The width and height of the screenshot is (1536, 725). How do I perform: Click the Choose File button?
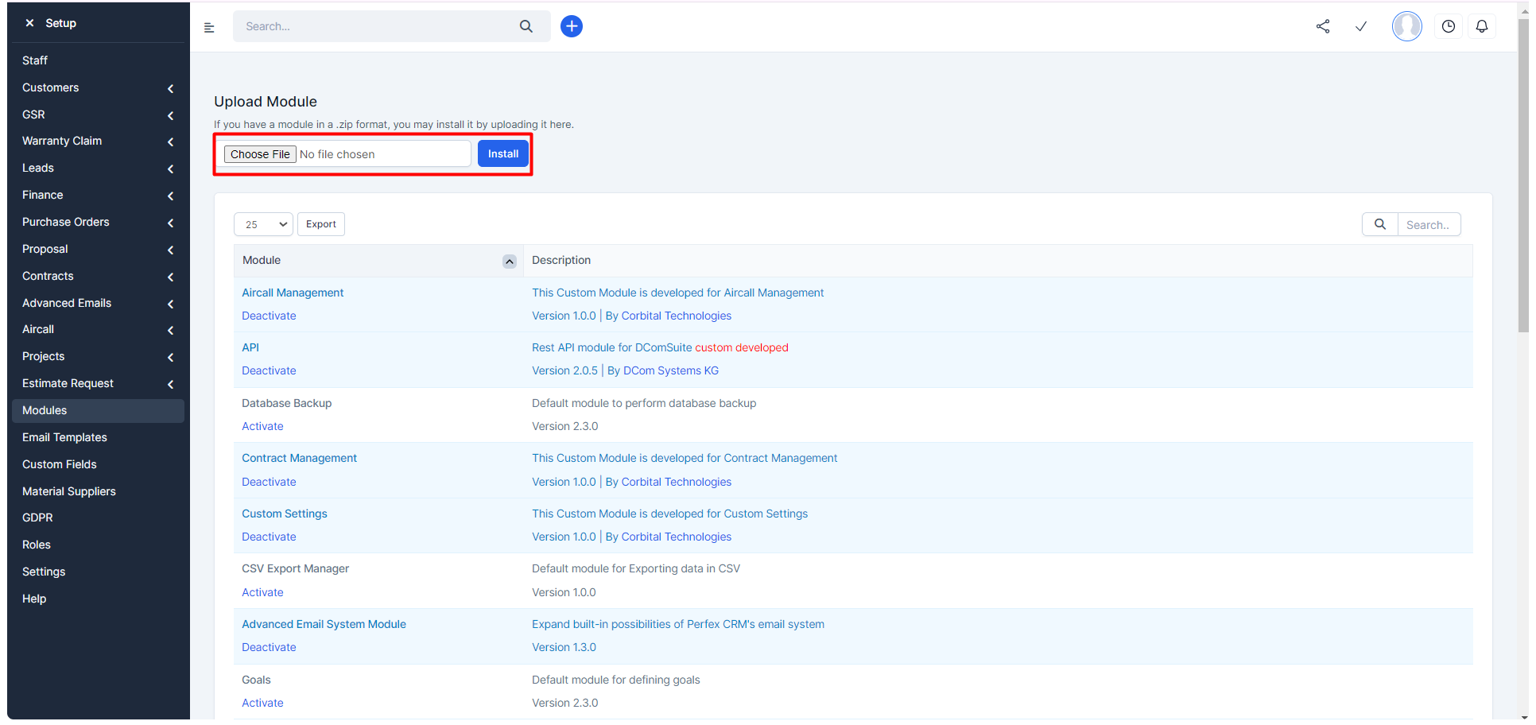tap(260, 154)
